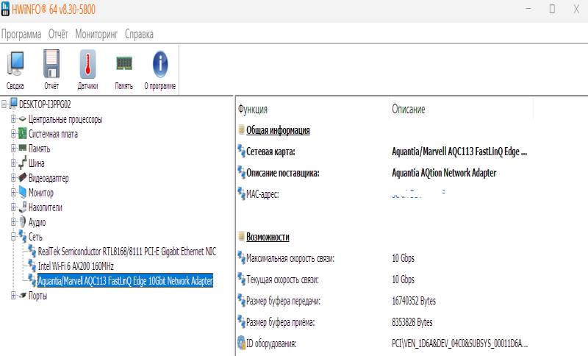
Task: Open the Сводка summary toolbar icon
Action: click(x=15, y=69)
